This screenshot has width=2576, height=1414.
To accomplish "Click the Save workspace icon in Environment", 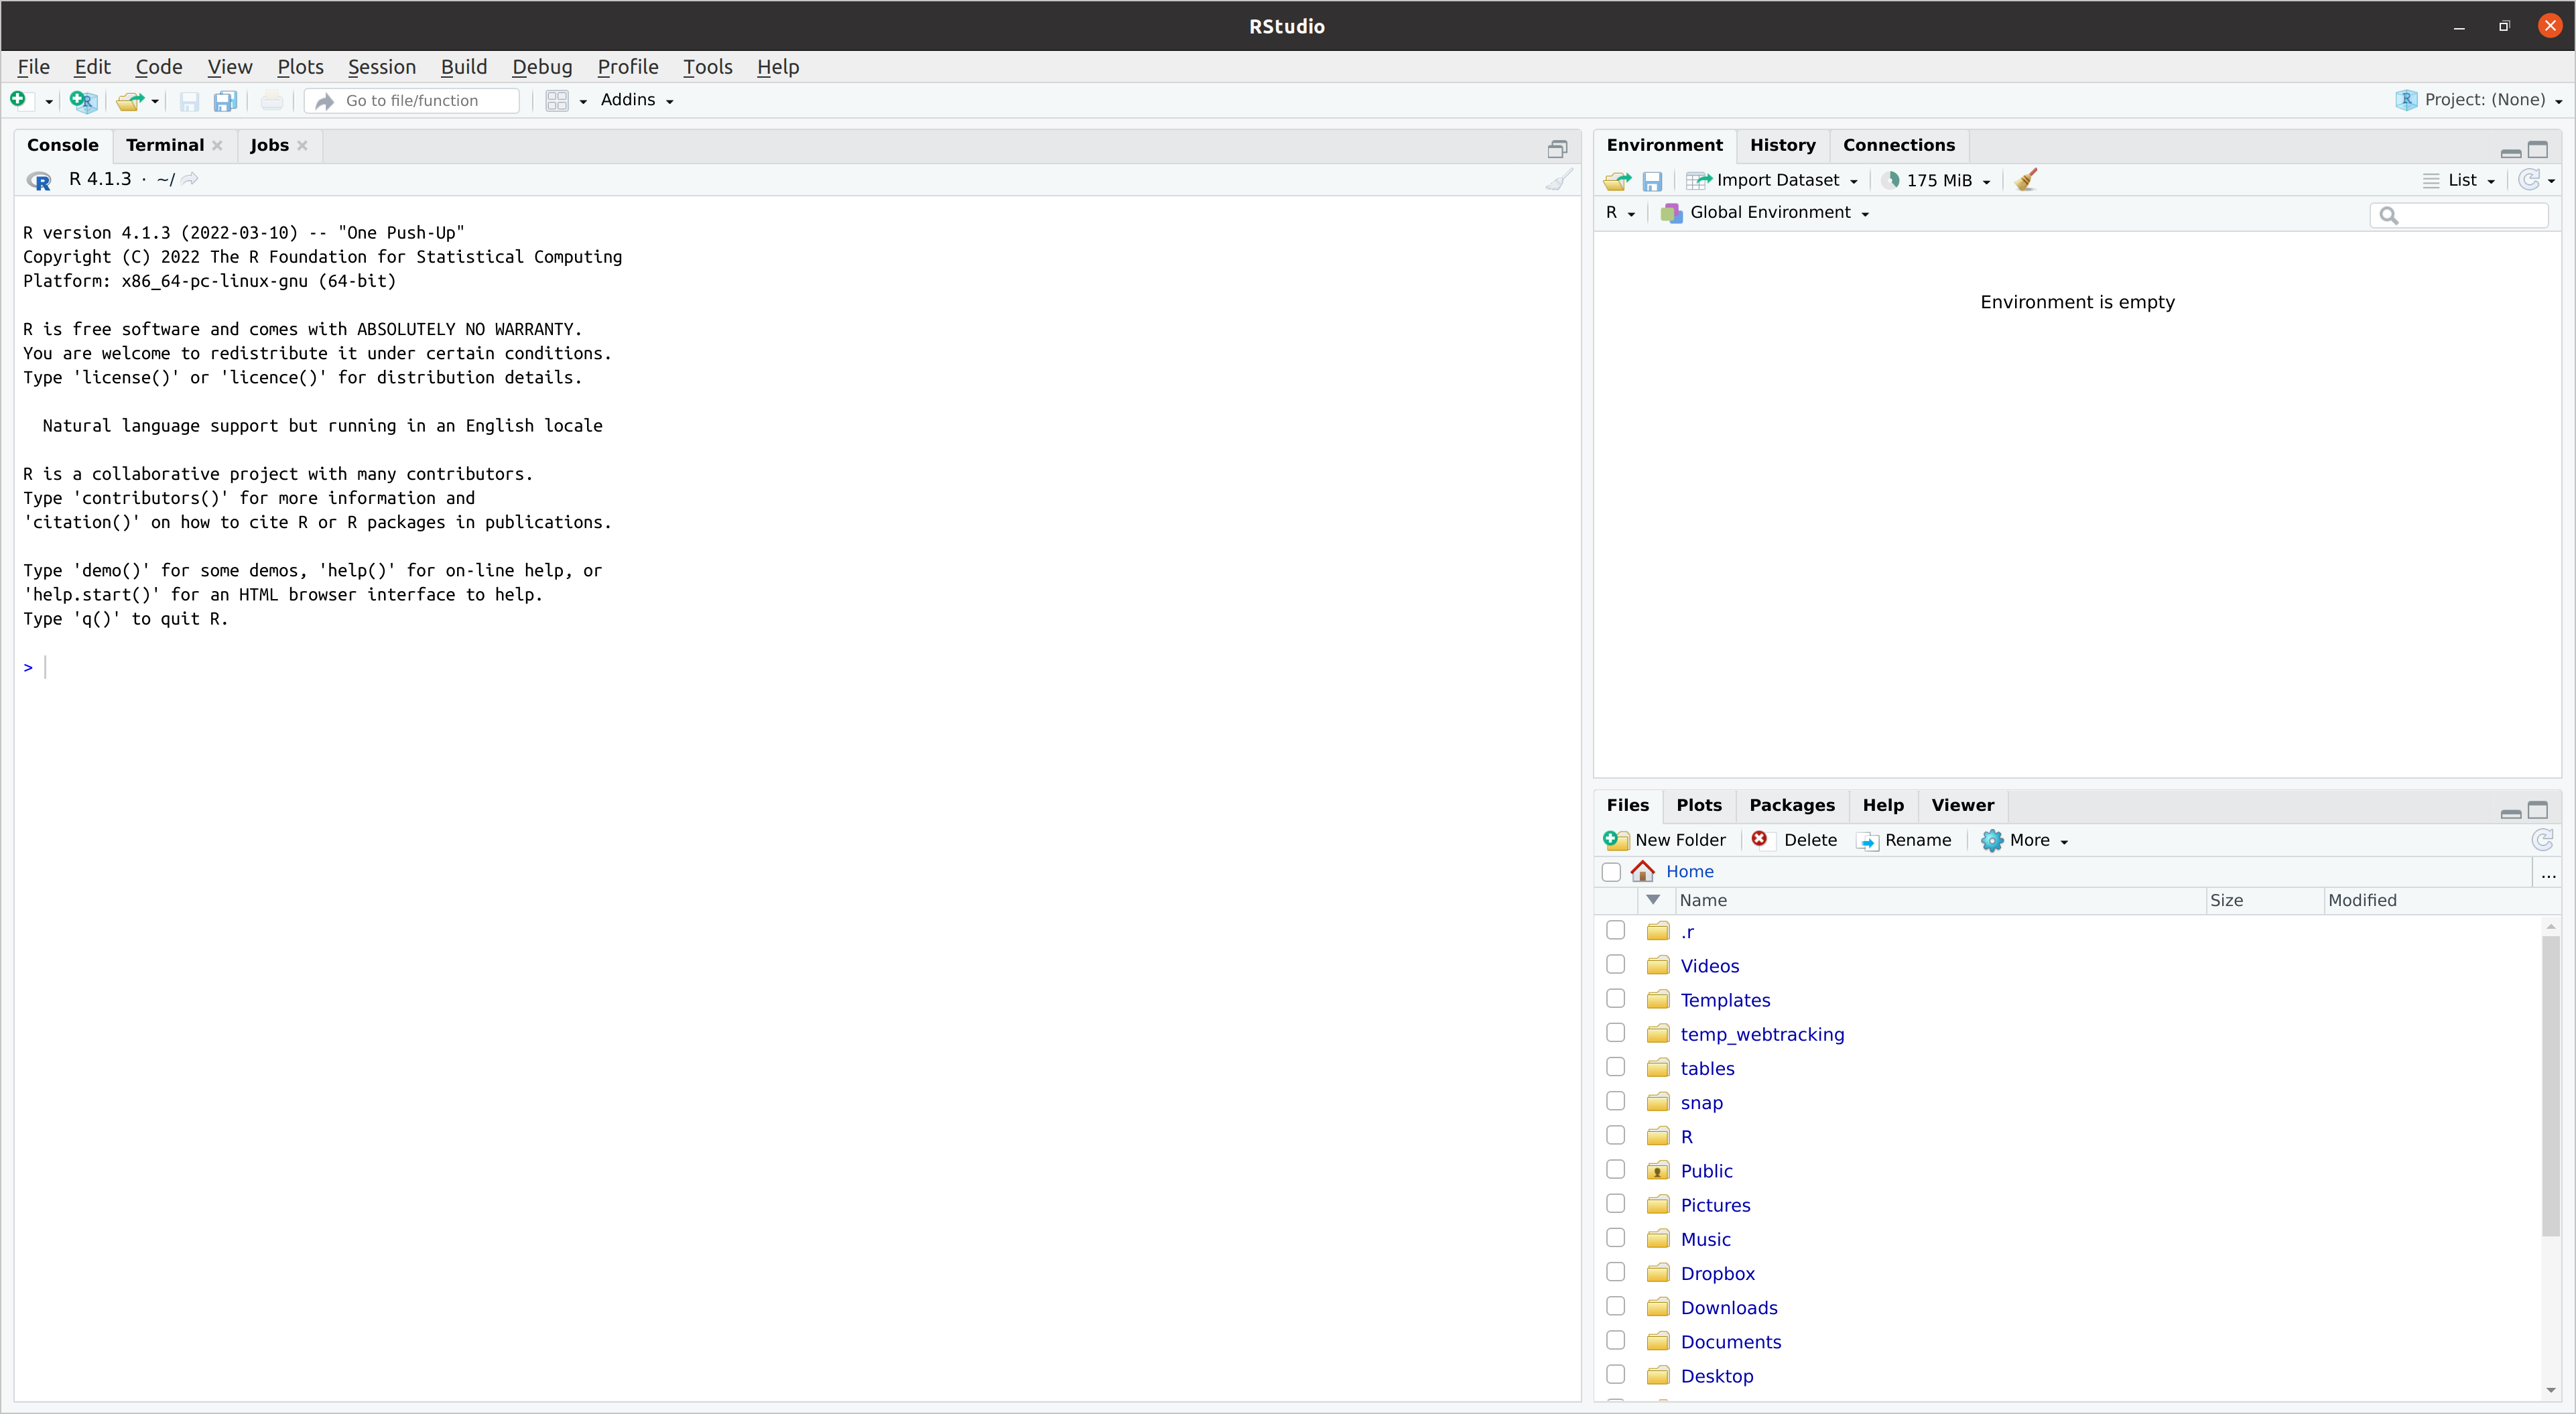I will (x=1652, y=181).
